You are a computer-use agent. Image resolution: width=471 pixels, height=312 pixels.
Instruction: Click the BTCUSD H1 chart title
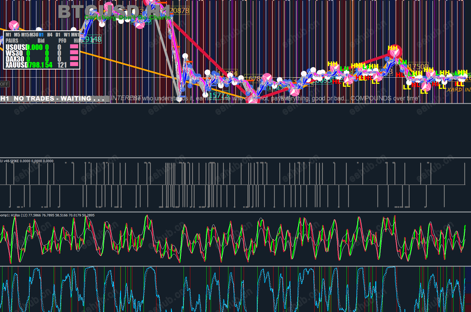[x=114, y=12]
